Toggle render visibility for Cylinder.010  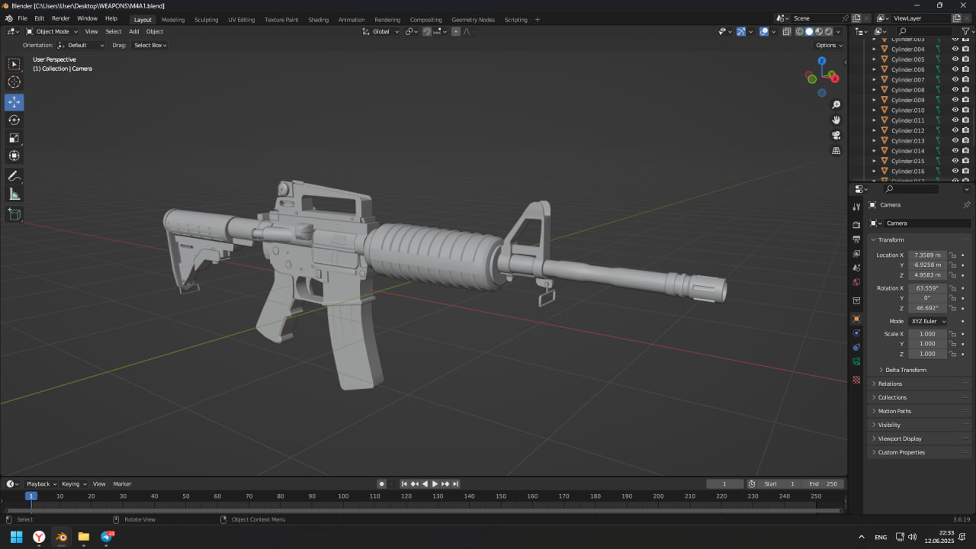click(965, 111)
